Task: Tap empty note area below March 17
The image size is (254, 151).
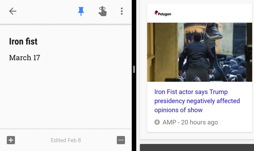Action: pos(66,94)
